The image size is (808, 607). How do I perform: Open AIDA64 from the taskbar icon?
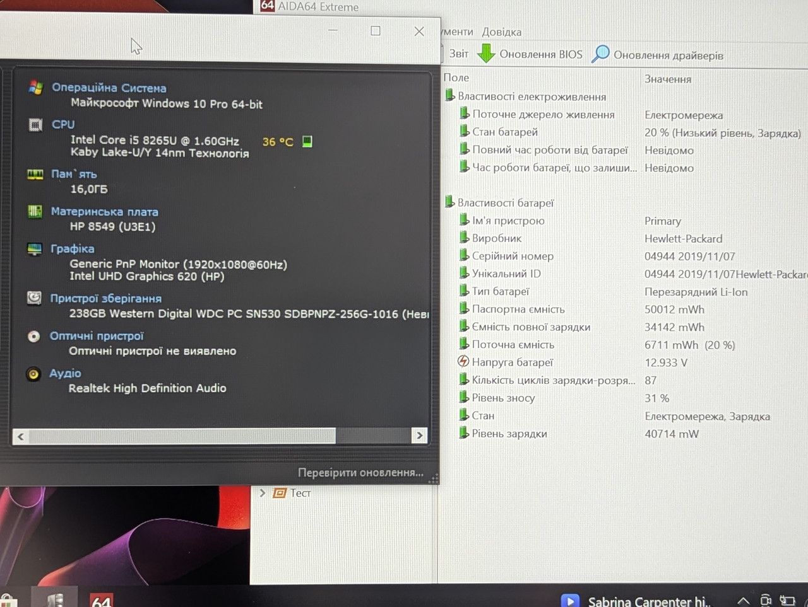tap(101, 599)
